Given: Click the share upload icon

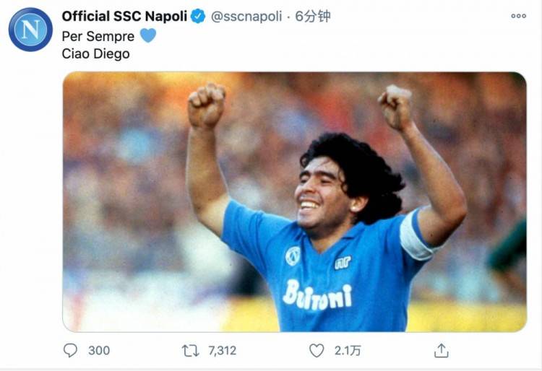Looking at the screenshot, I should 441,350.
